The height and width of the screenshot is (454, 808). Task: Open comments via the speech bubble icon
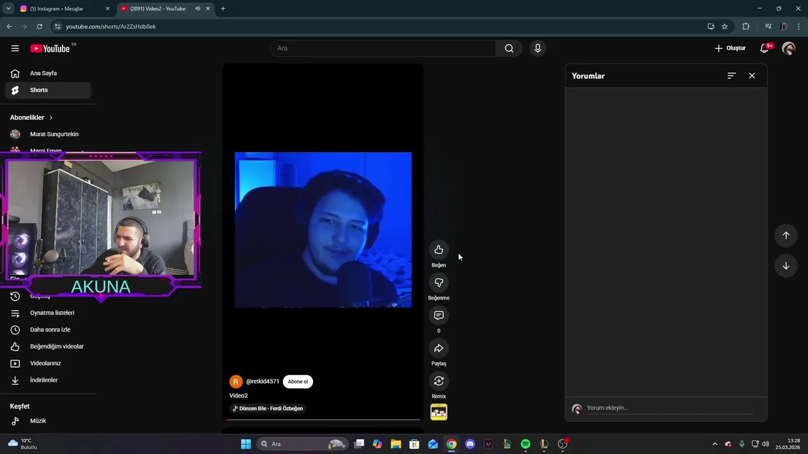point(439,315)
